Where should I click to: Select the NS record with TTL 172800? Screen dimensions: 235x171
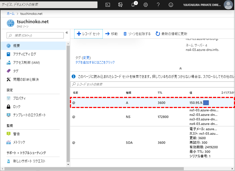[152, 117]
